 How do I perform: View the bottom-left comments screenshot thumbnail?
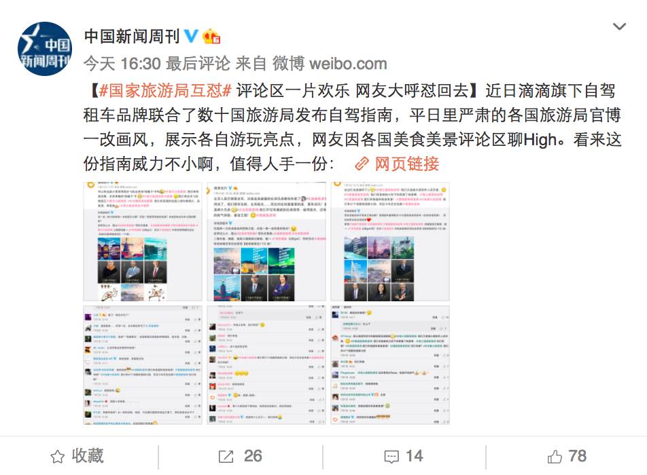tap(143, 365)
